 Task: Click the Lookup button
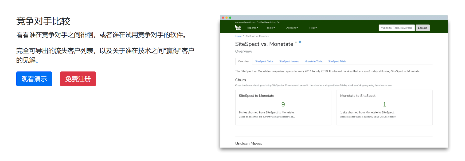[x=423, y=28]
